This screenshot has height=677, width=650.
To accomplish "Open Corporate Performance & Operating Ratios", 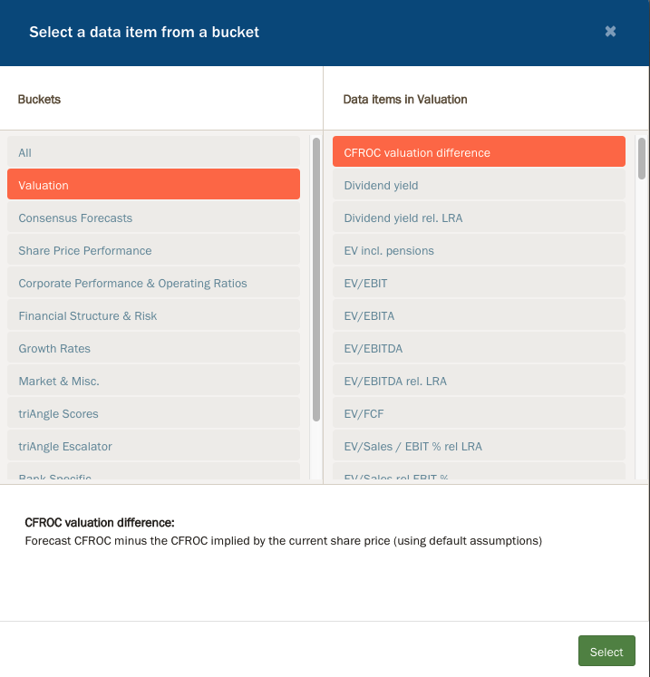I will (153, 283).
